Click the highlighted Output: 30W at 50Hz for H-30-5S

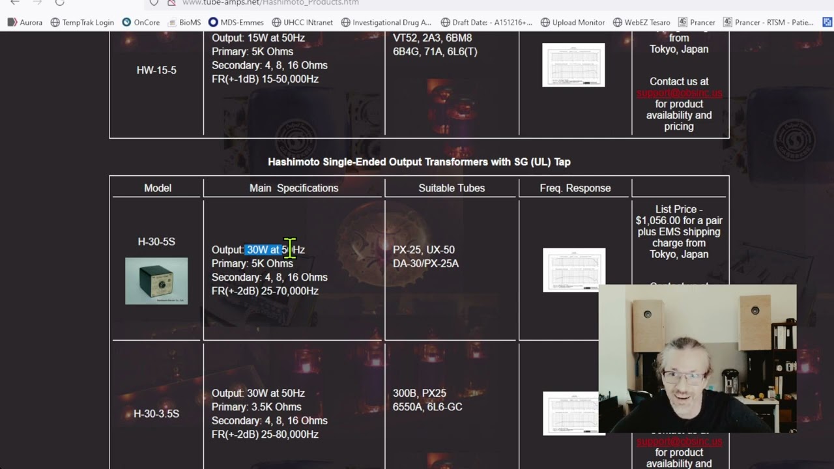click(x=258, y=249)
